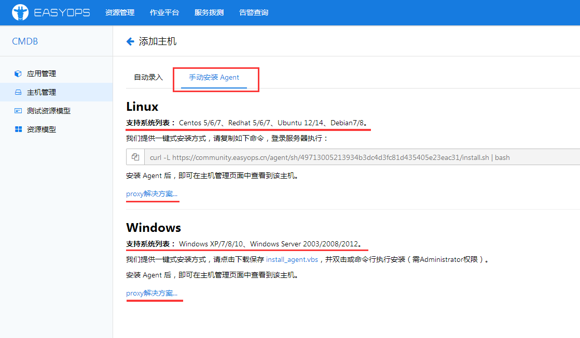580x338 pixels.
Task: Click the 主机管理 host icon
Action: tap(18, 92)
